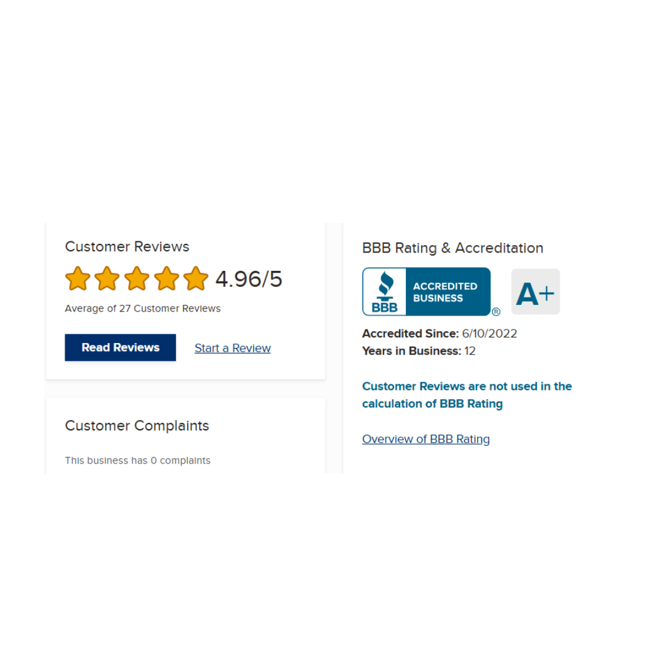Click the middle star in the five-star rating
665x665 pixels.
(x=137, y=278)
